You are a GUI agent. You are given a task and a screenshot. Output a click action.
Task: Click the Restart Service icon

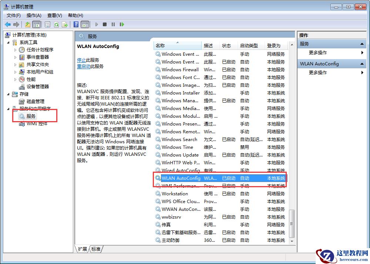(x=121, y=24)
